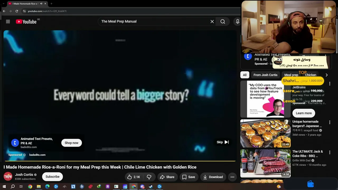
Task: Start voice search with the microphone
Action: (237, 22)
